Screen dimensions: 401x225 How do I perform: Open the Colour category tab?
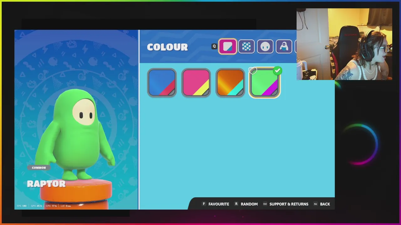pyautogui.click(x=228, y=47)
